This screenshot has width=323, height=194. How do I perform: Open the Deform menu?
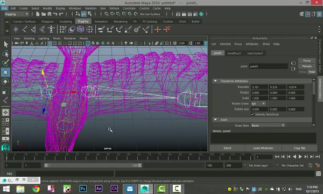pos(114,9)
